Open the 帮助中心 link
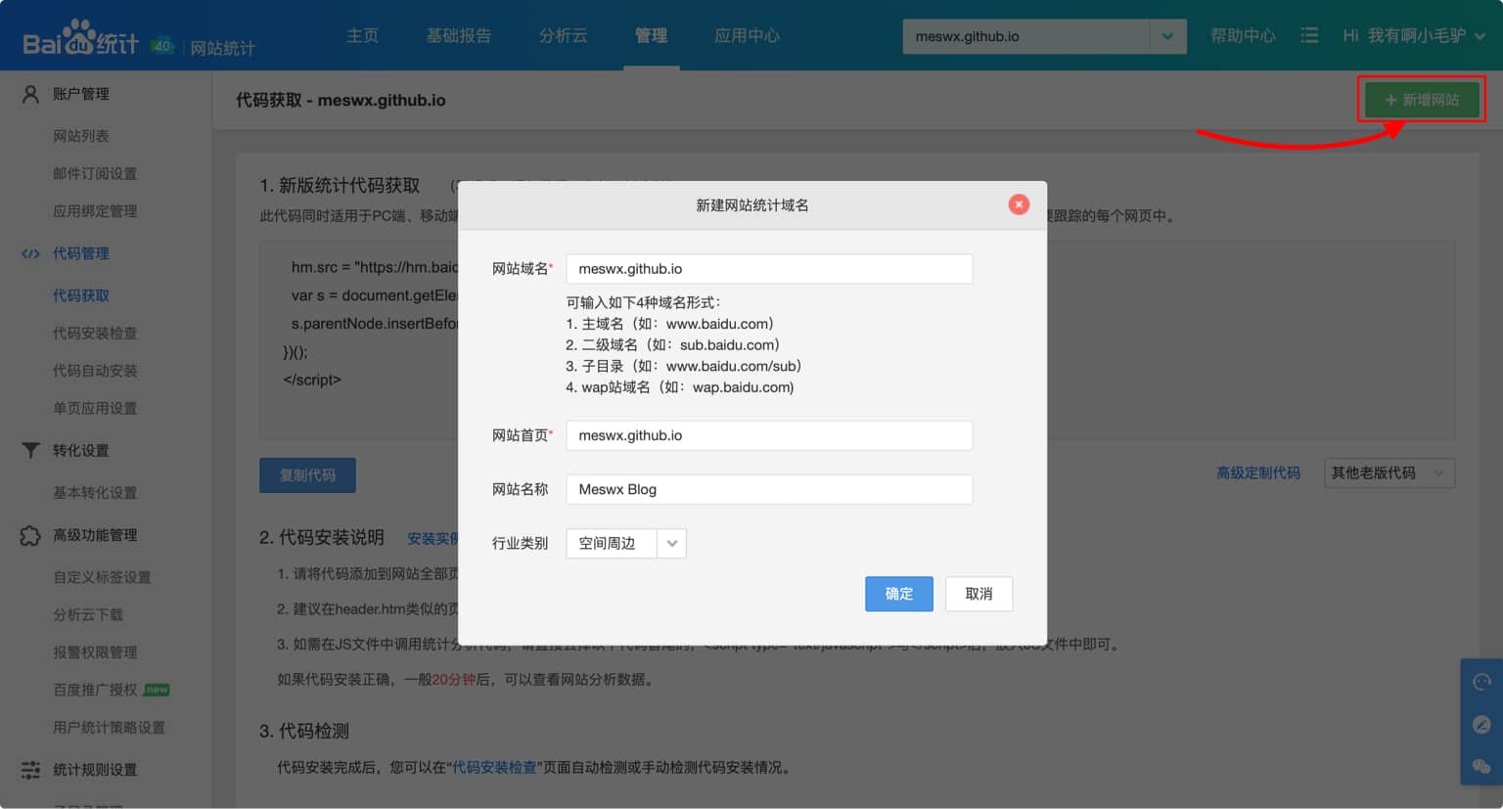Viewport: 1503px width, 809px height. 1243,35
